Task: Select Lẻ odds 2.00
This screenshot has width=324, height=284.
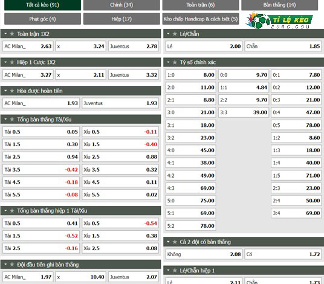Action: 204,47
